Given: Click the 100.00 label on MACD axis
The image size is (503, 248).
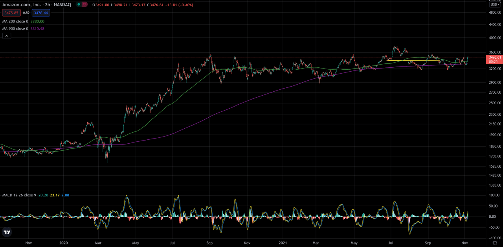Looking at the screenshot, I should 494,195.
